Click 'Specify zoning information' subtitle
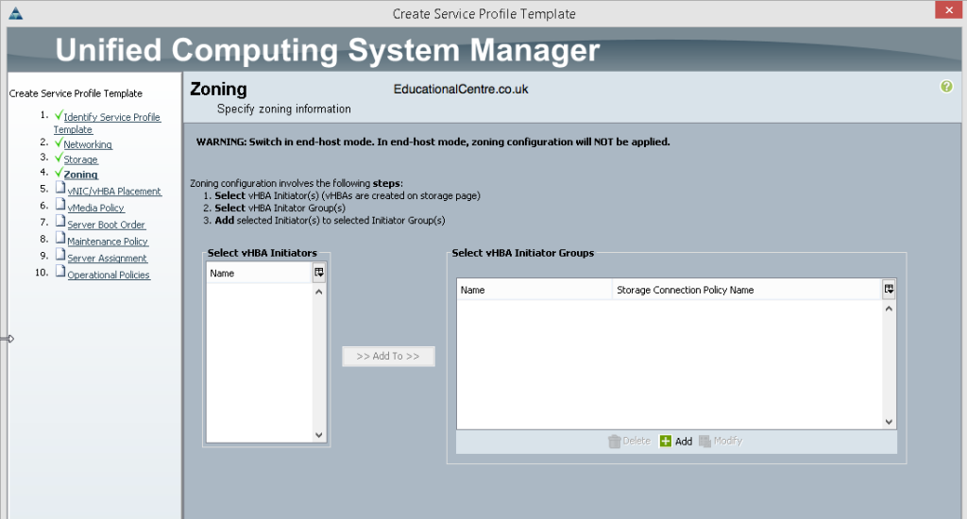967x519 pixels. pyautogui.click(x=283, y=109)
